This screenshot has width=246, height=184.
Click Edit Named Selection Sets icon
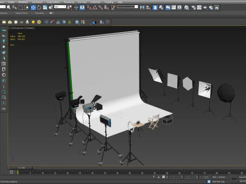113,7
